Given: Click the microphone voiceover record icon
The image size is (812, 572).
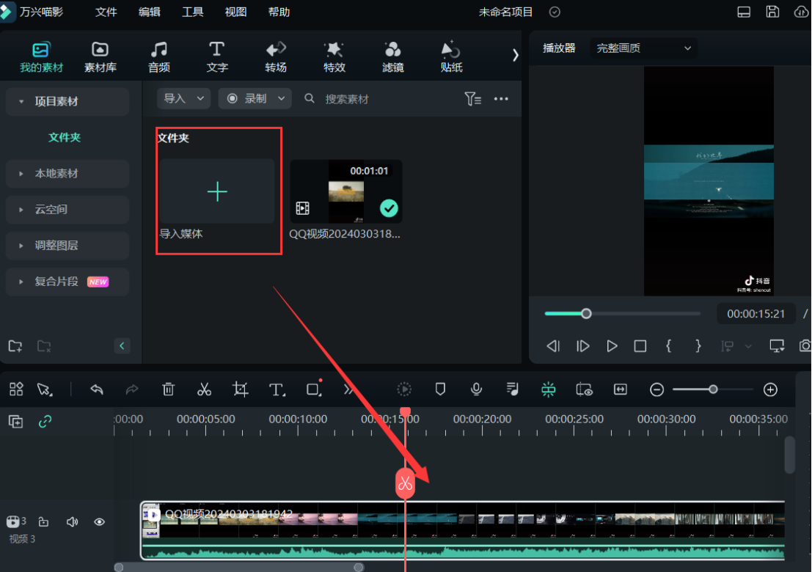Looking at the screenshot, I should 476,389.
